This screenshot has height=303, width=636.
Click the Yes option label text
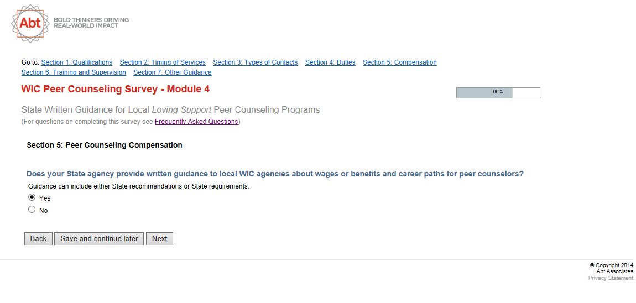(45, 198)
